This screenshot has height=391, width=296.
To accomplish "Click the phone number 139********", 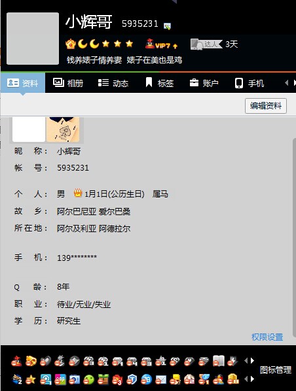I will pos(77,258).
